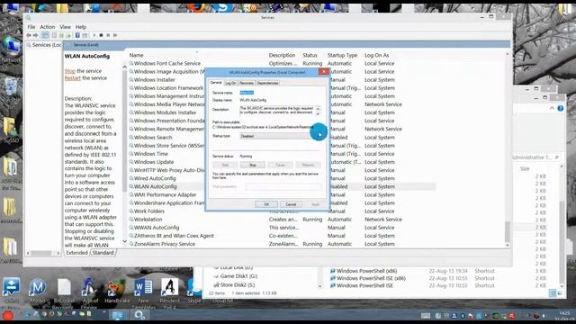Click Cancel in the properties dialog
Screen dimensions: 576x324
(291, 204)
